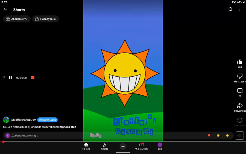Viewport: 246px width, 154px height.
Task: Dislike the short with thumbs down
Action: click(240, 76)
